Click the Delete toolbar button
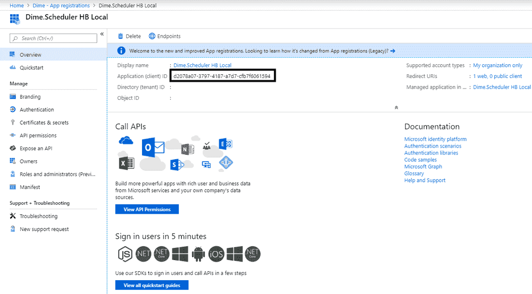The width and height of the screenshot is (532, 294). [x=129, y=36]
